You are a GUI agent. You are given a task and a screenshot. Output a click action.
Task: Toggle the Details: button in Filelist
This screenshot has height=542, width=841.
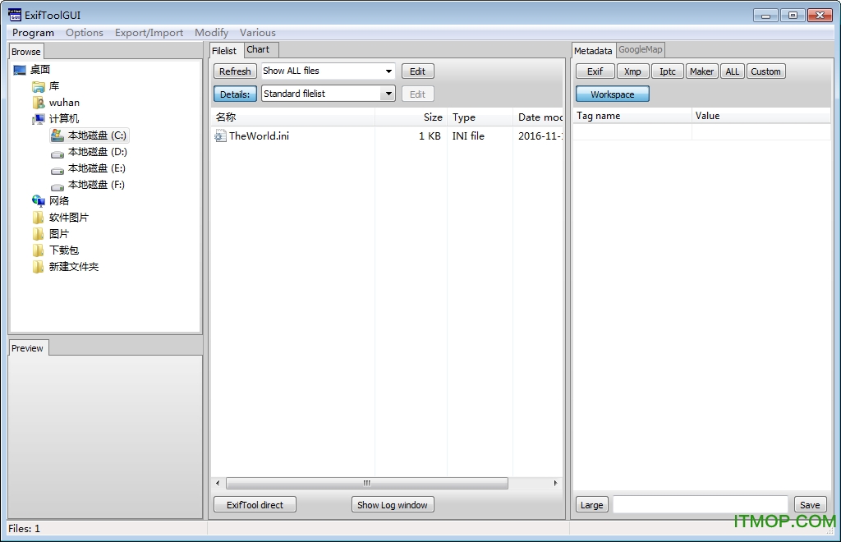(x=235, y=94)
